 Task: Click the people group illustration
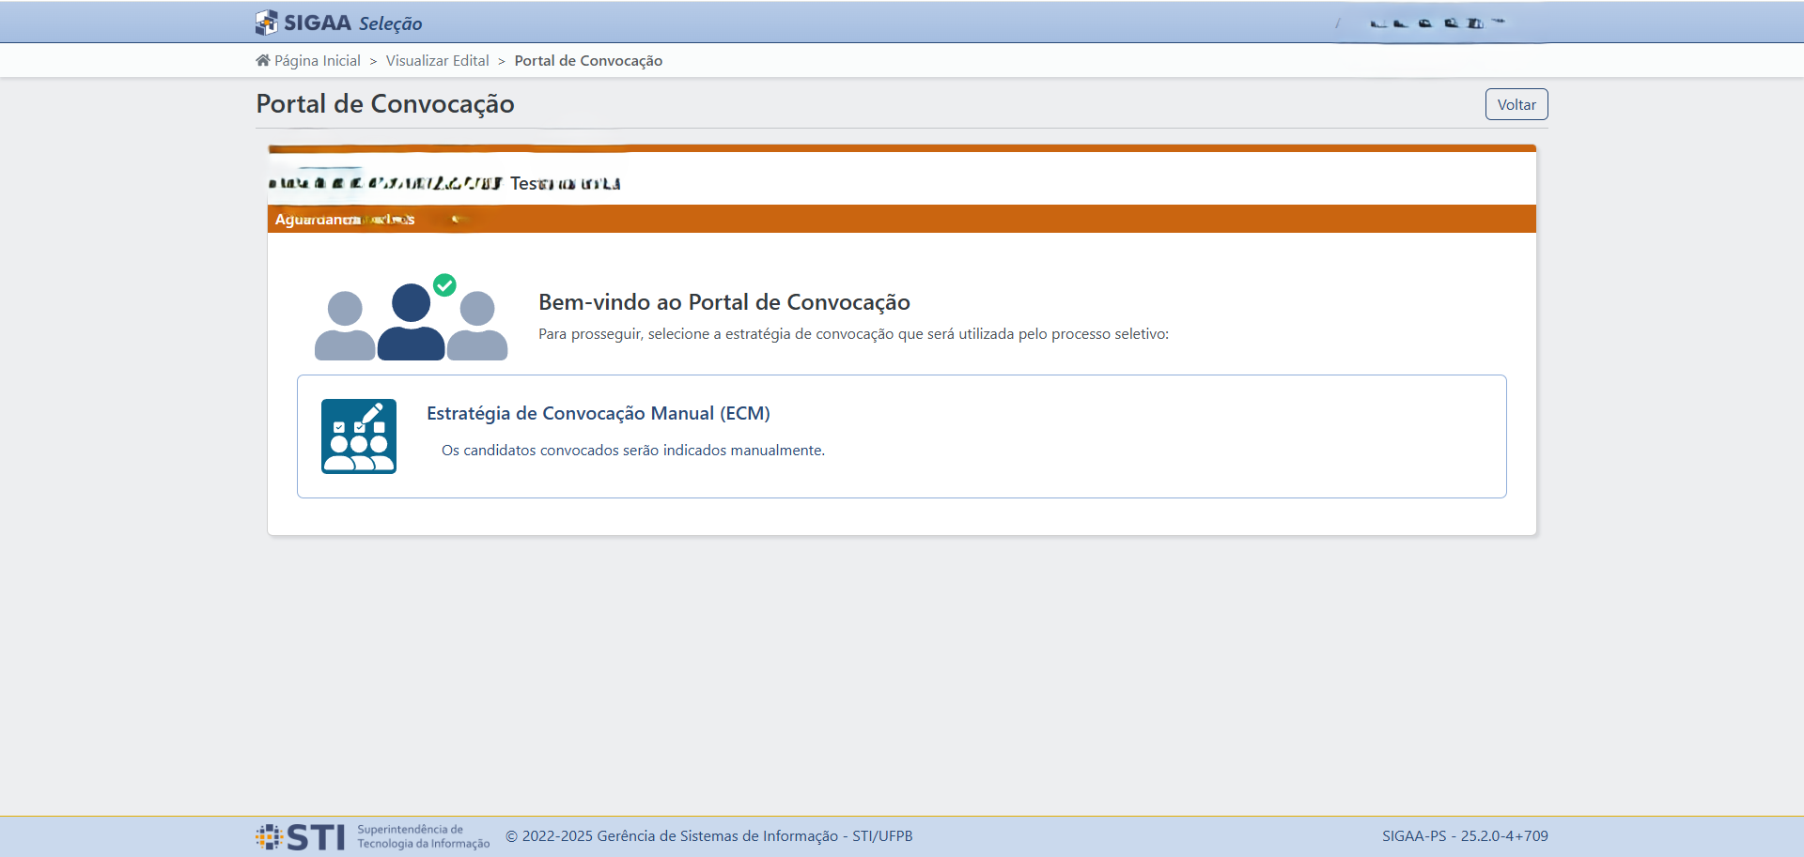(x=411, y=319)
